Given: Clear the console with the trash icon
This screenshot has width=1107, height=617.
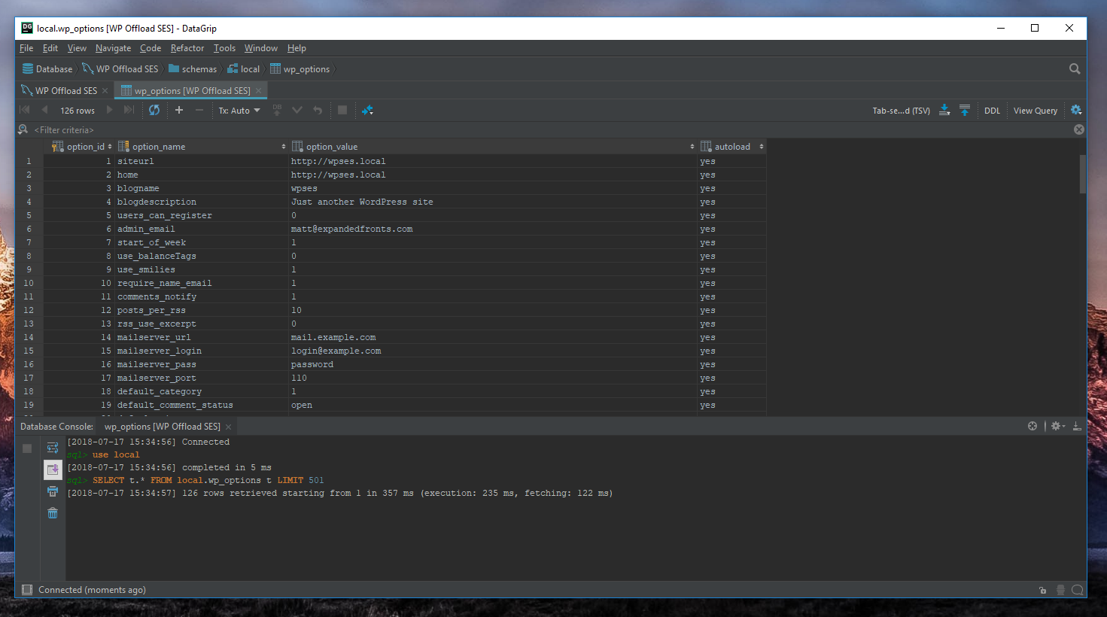Looking at the screenshot, I should 53,513.
